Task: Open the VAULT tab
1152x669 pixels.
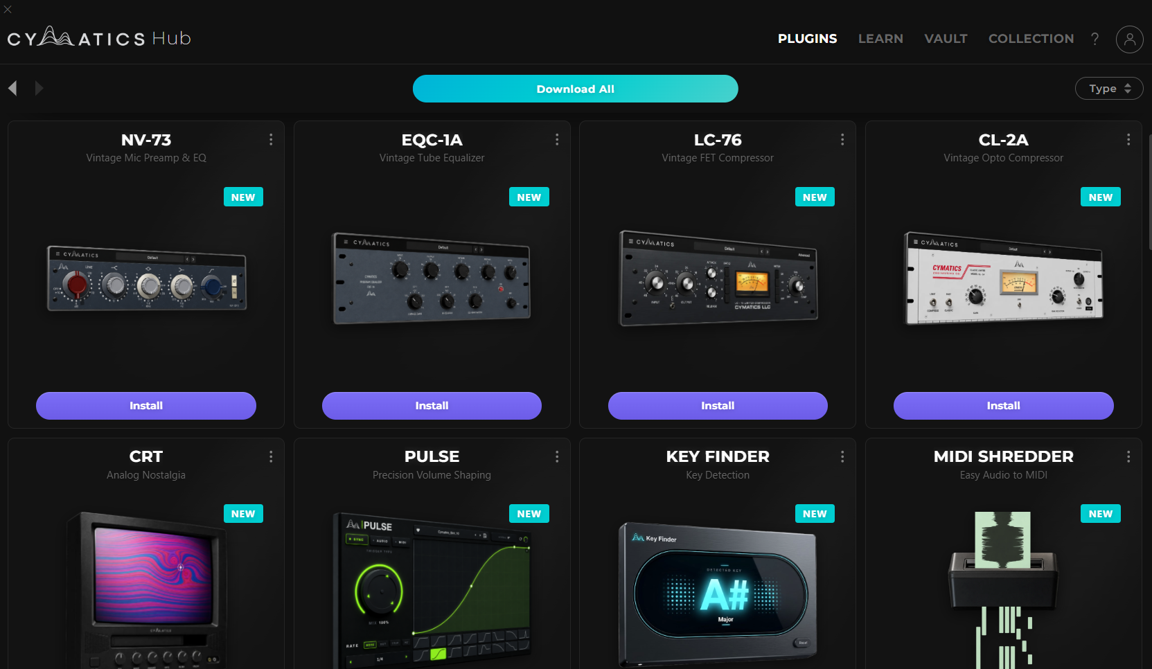Action: coord(946,39)
